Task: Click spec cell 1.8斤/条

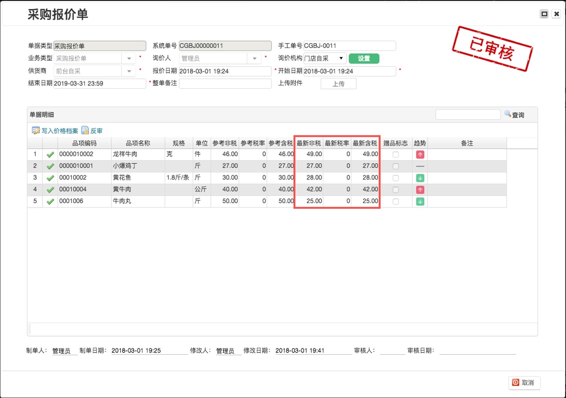Action: (178, 177)
